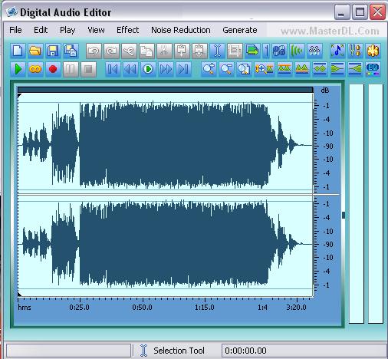
Task: Click the Copy documents icon
Action: point(146,51)
